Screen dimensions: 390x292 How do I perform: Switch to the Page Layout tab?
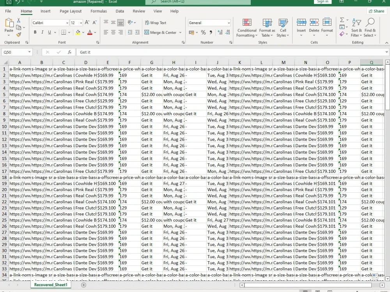tap(71, 11)
